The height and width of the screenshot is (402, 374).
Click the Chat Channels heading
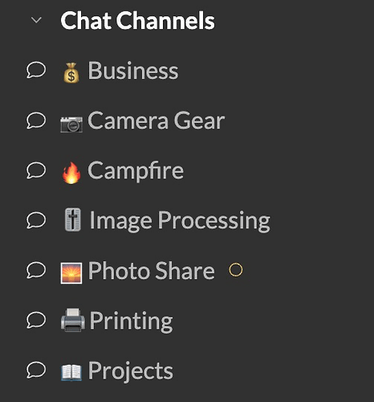coord(137,20)
